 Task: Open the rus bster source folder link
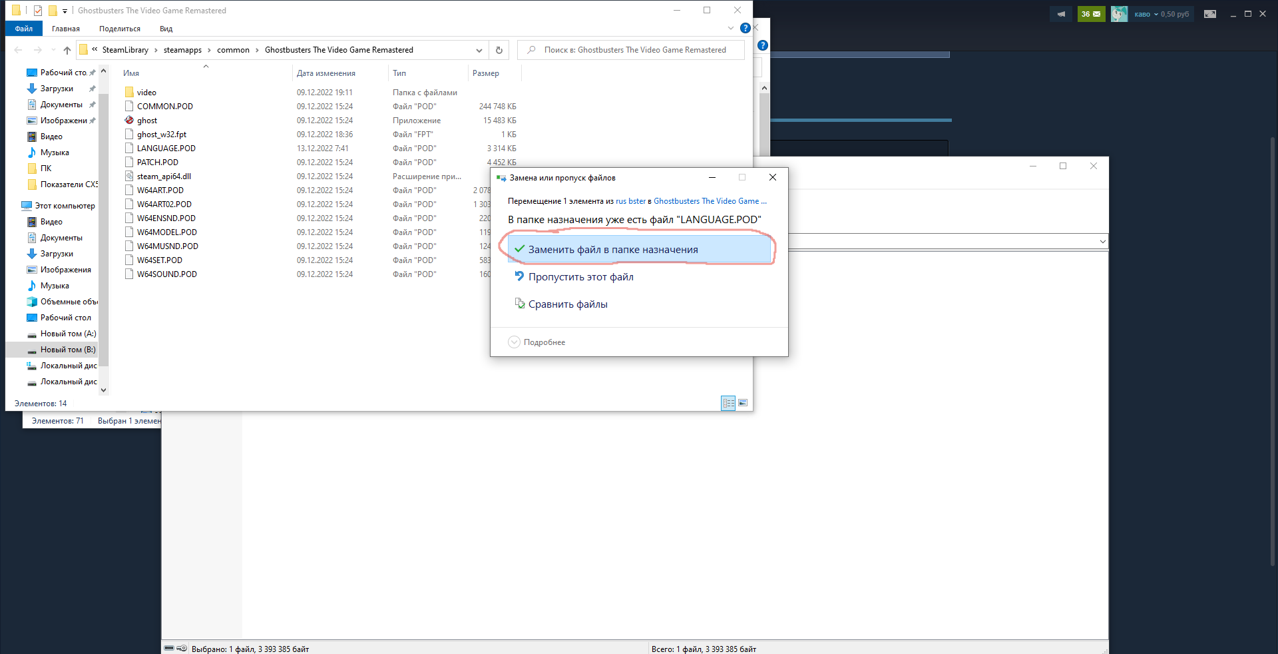point(630,201)
